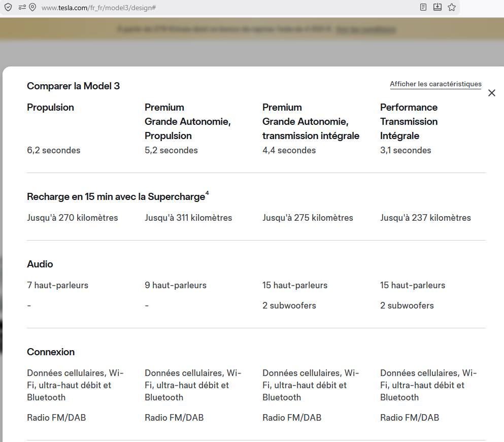Click the tracking protection shield icon
The image size is (504, 442).
click(x=8, y=8)
